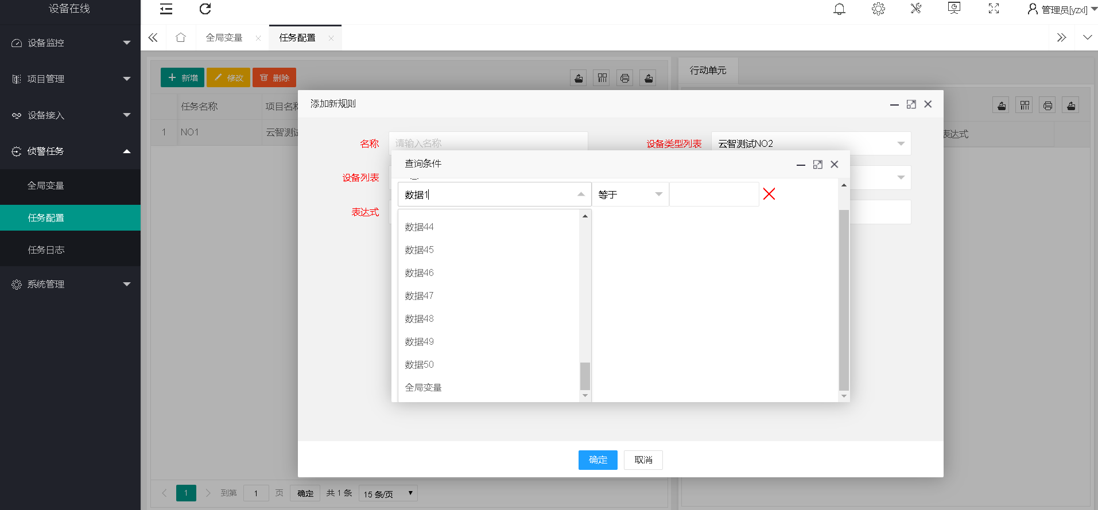The height and width of the screenshot is (510, 1098).
Task: Click the pagination 确定 jump button
Action: pos(305,493)
